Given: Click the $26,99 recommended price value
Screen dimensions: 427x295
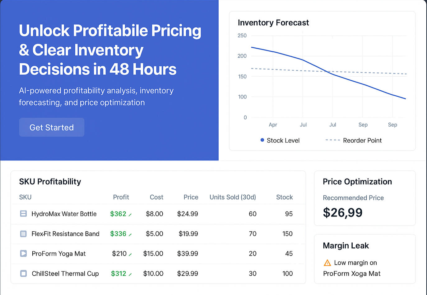Looking at the screenshot, I should click(x=342, y=213).
